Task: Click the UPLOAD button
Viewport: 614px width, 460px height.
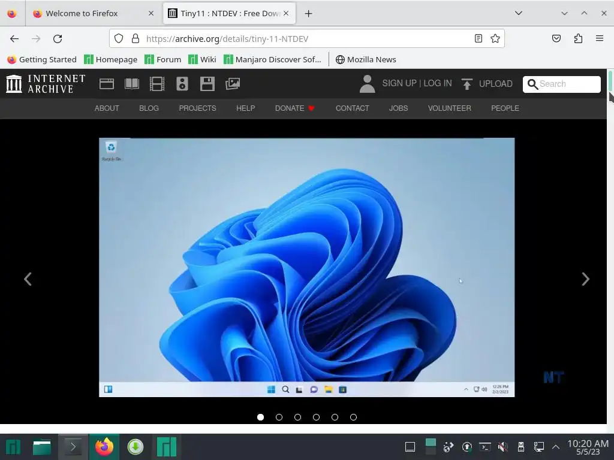Action: click(487, 84)
